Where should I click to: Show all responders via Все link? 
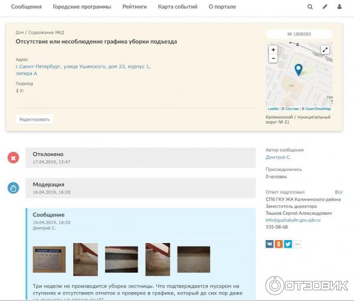pyautogui.click(x=338, y=192)
